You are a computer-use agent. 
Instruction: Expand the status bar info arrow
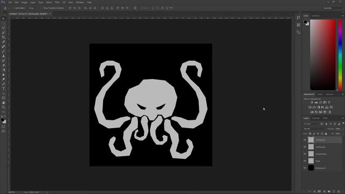[x=48, y=192]
